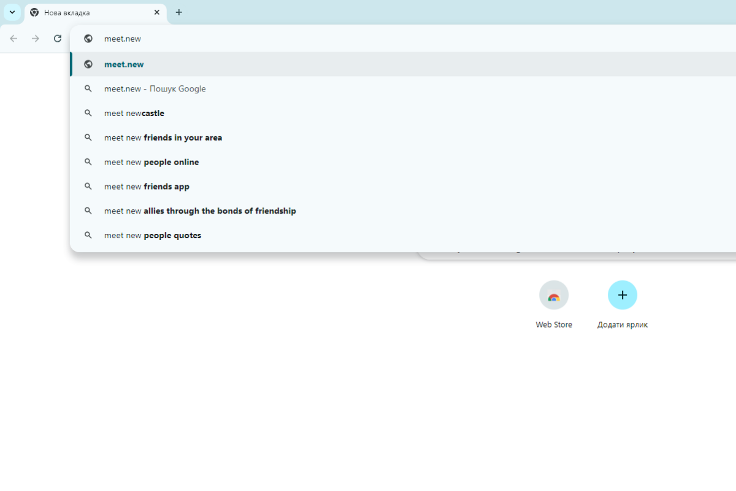736x491 pixels.
Task: Pick meet new friends in your area
Action: coord(163,137)
